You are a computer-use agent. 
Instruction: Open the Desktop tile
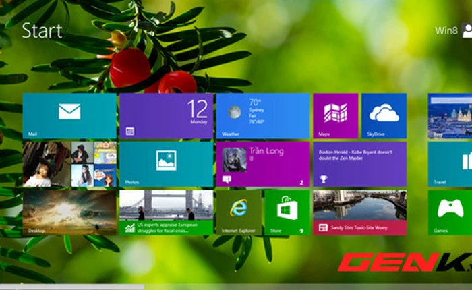click(x=69, y=212)
